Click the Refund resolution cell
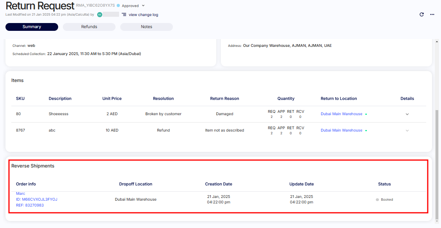Viewport: 441px width, 228px height. pyautogui.click(x=164, y=130)
